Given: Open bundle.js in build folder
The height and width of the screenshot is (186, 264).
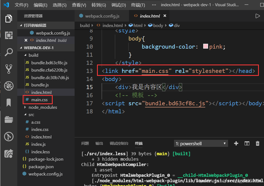Looking at the screenshot, I should tap(46, 85).
